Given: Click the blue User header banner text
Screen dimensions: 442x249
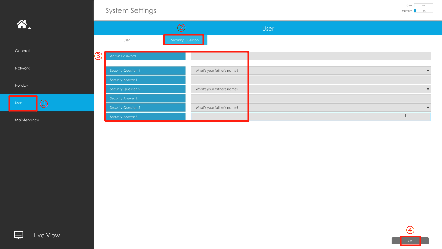Looking at the screenshot, I should (268, 29).
